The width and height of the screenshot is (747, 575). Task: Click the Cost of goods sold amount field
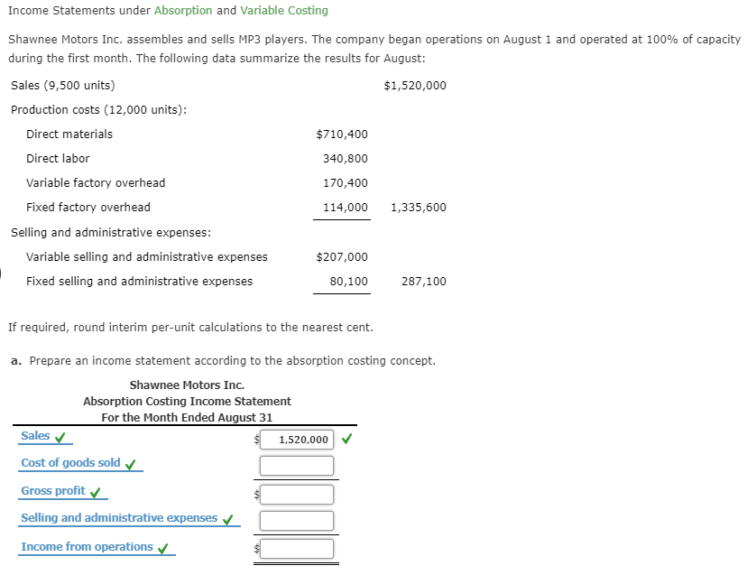[x=296, y=466]
